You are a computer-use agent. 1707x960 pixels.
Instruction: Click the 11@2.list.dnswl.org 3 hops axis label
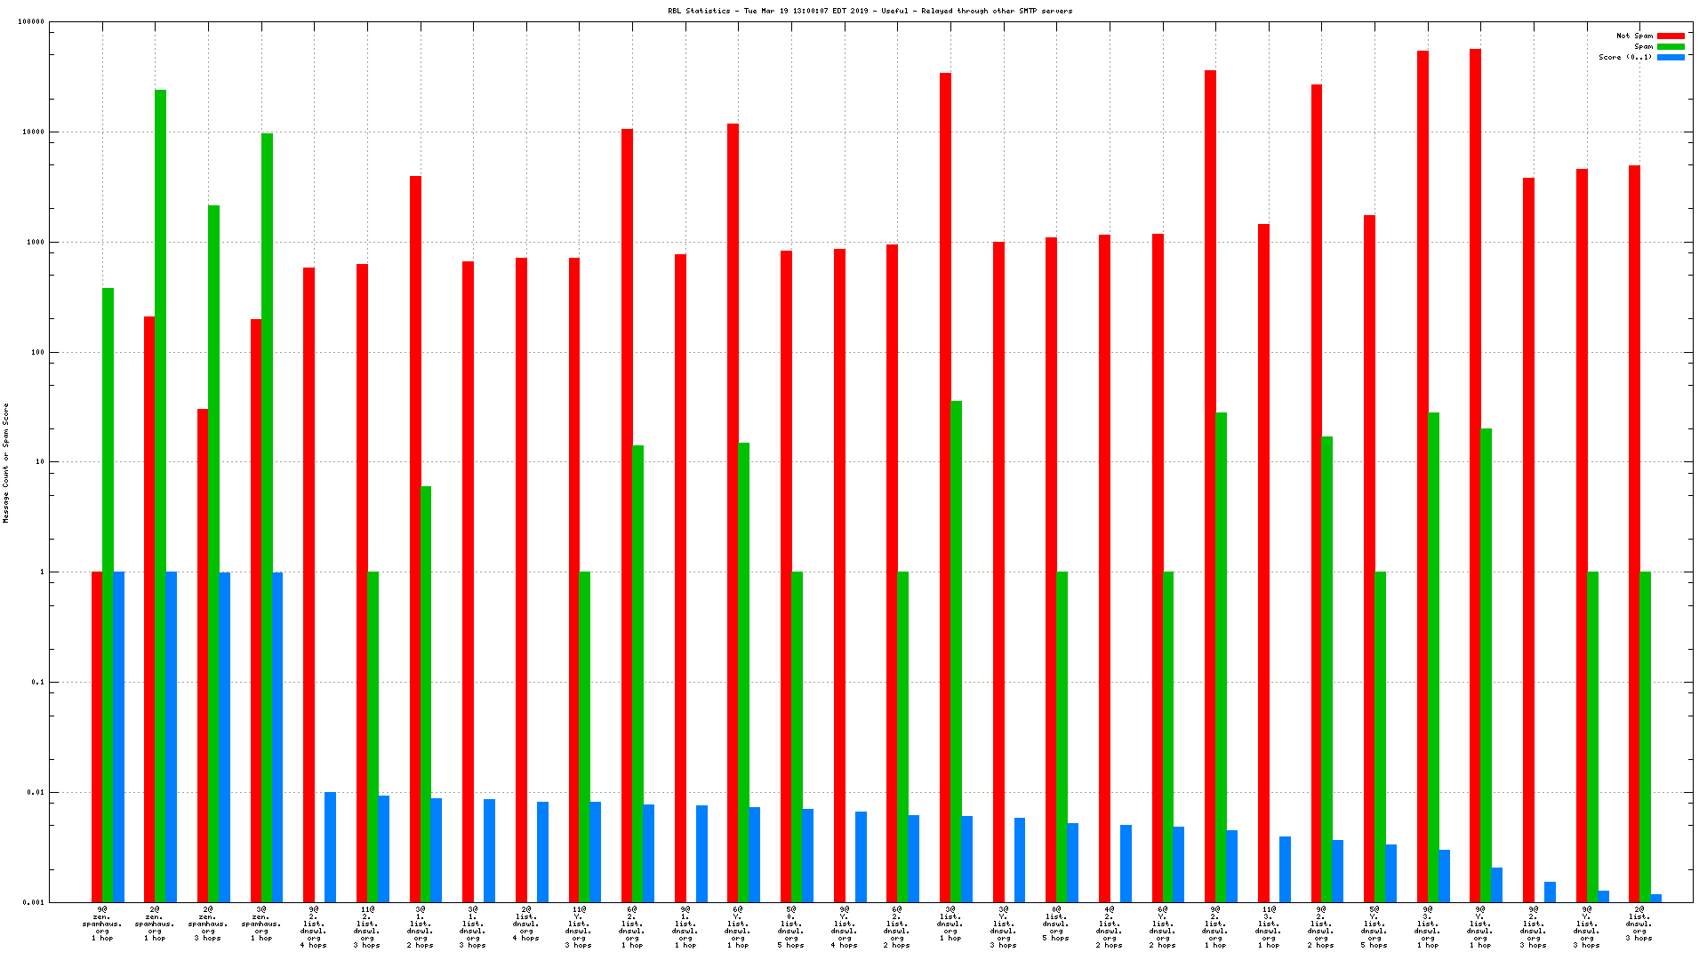[x=366, y=927]
